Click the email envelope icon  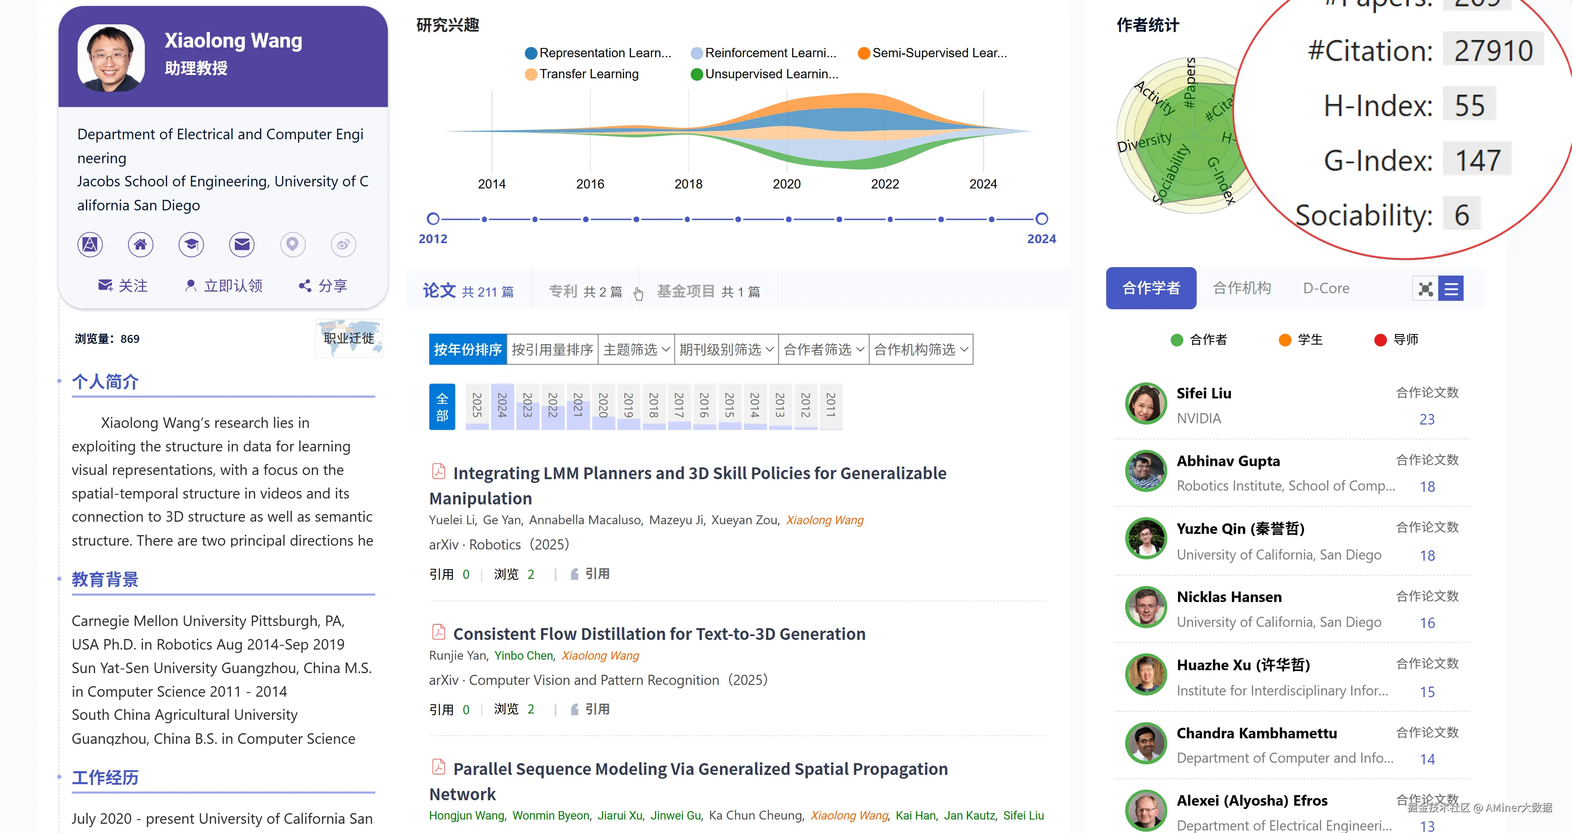click(x=242, y=245)
